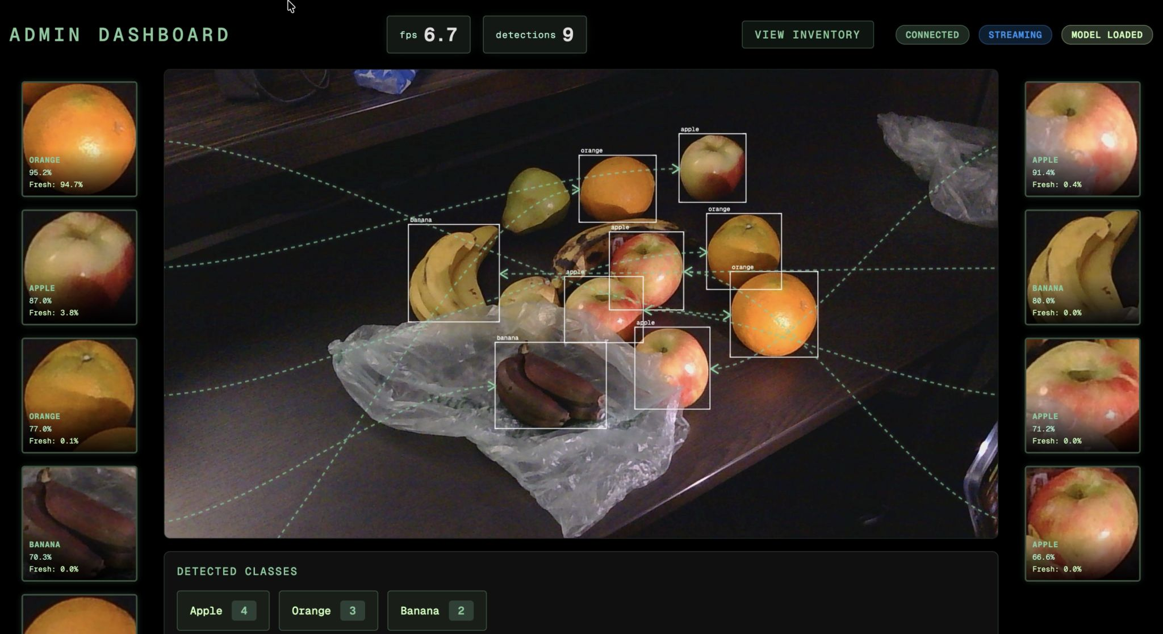This screenshot has width=1163, height=634.
Task: Open the brown Banana 70.3% thumbnail
Action: pyautogui.click(x=80, y=523)
